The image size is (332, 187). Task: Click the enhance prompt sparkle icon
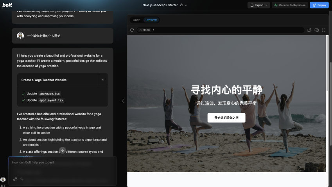(22, 179)
